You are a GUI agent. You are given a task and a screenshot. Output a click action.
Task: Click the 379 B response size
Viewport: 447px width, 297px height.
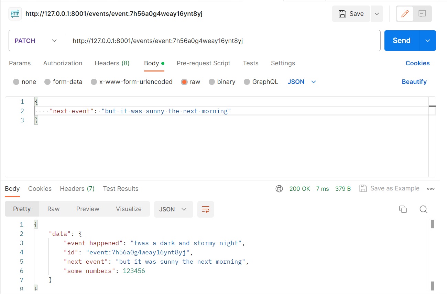click(x=343, y=189)
